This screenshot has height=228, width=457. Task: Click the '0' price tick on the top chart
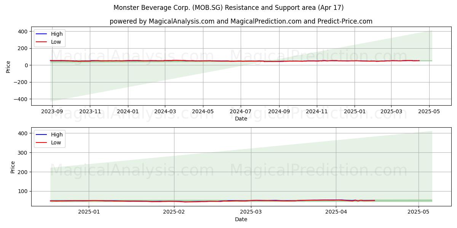click(x=27, y=65)
